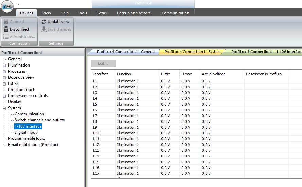This screenshot has width=302, height=187.
Task: Open the Tools ribbon tab
Action: click(83, 13)
